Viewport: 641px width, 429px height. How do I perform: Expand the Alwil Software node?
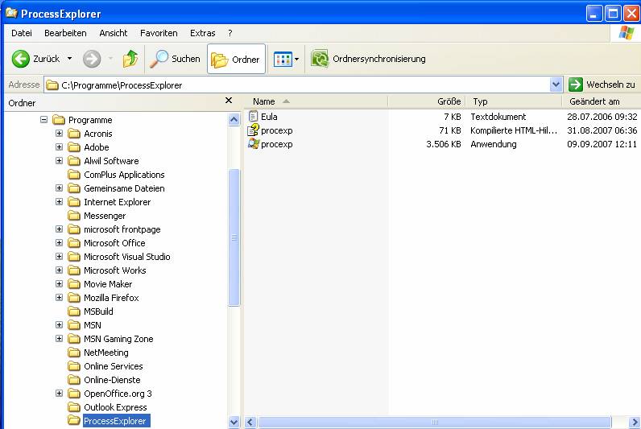pos(60,160)
